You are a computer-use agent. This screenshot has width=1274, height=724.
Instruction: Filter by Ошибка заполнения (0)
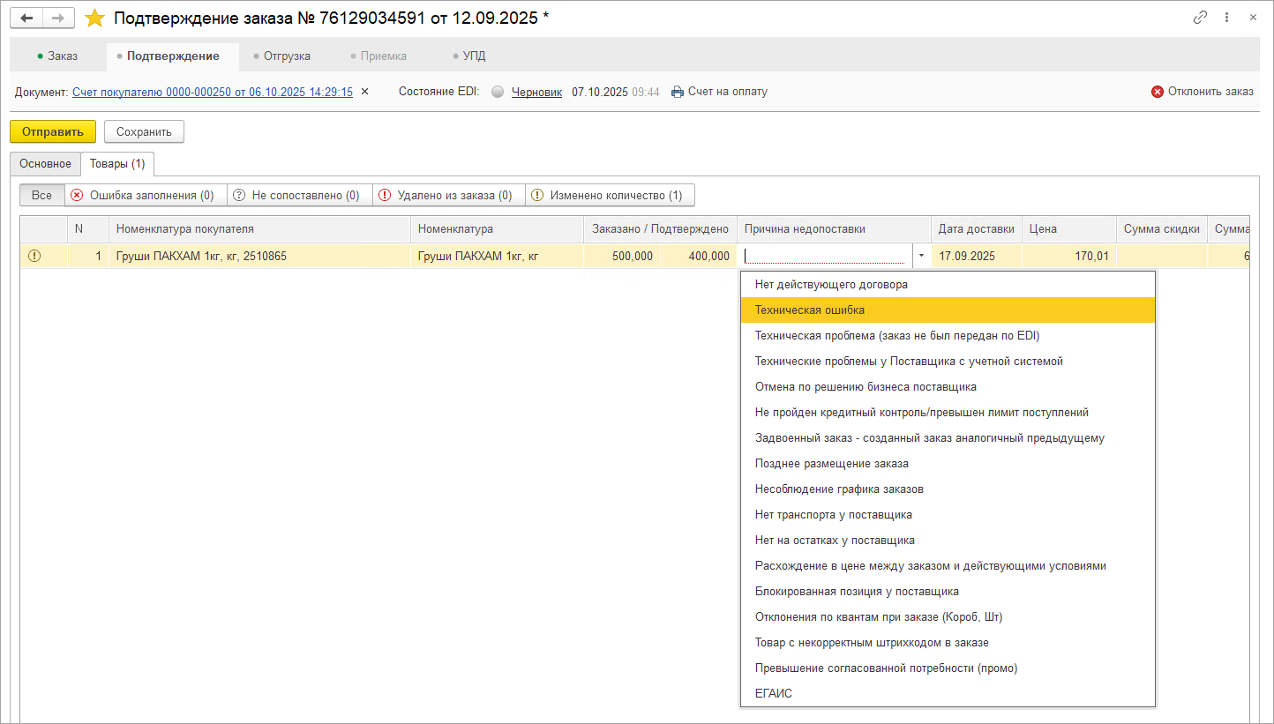(x=145, y=195)
